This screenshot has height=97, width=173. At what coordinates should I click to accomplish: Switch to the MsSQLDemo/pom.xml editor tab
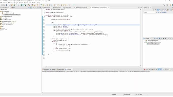(81, 8)
